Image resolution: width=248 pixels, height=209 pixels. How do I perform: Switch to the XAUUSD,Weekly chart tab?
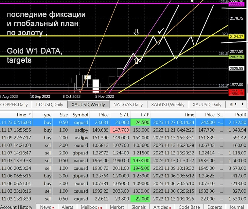pyautogui.click(x=88, y=104)
